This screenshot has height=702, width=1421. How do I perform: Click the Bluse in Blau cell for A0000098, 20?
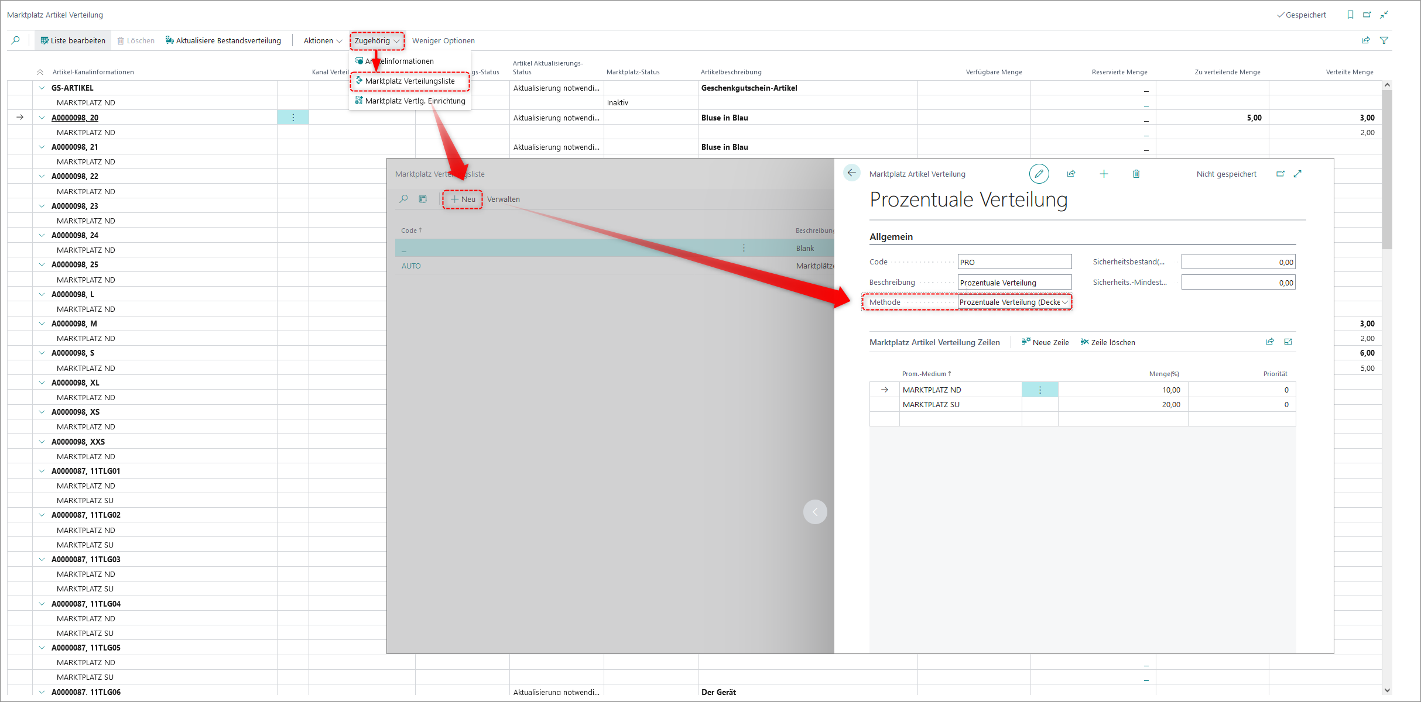[x=807, y=118]
